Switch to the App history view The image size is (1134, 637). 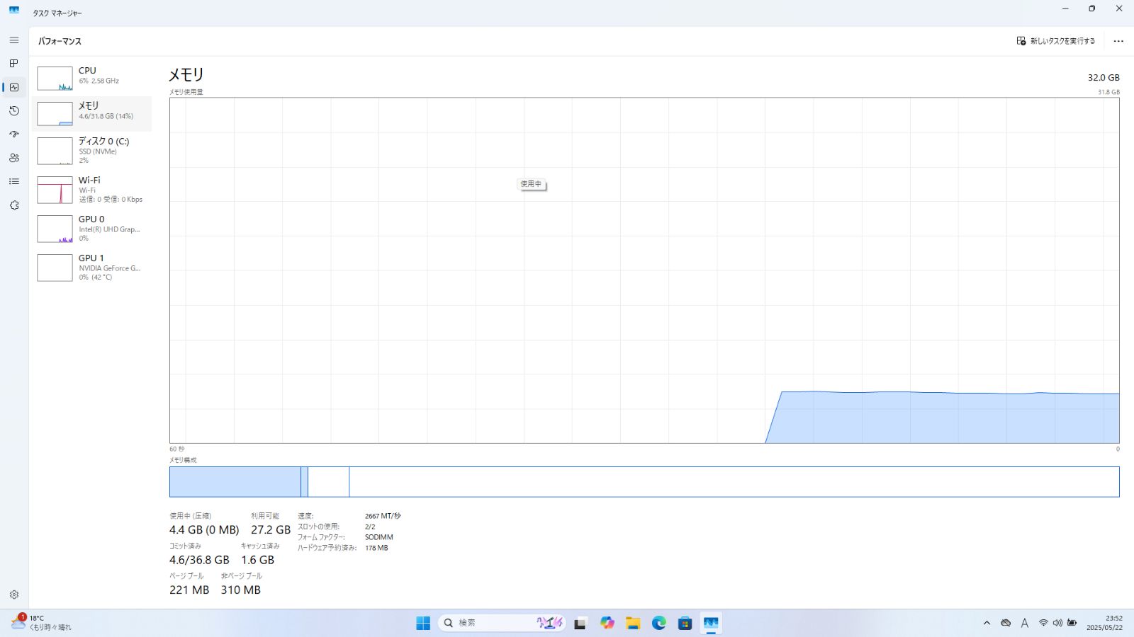pos(13,110)
